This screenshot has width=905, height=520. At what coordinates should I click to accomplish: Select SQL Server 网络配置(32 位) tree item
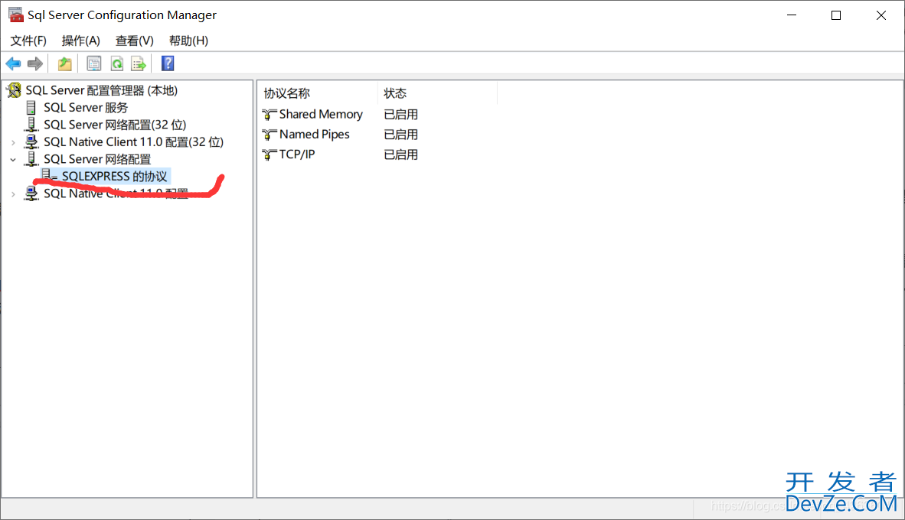(115, 125)
